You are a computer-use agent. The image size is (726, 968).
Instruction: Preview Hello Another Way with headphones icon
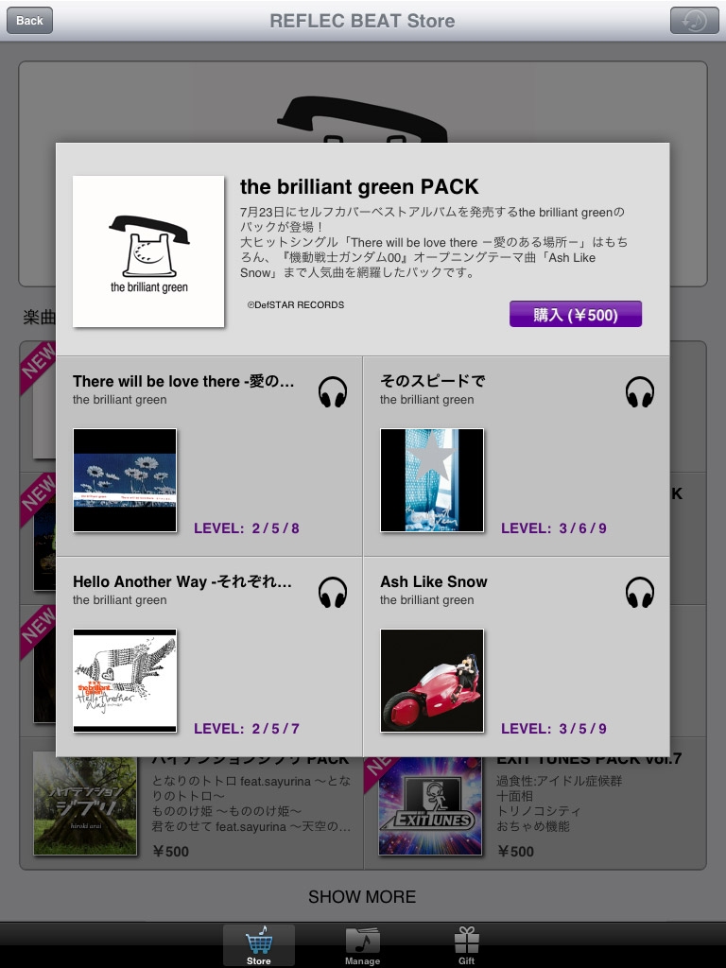click(x=333, y=593)
